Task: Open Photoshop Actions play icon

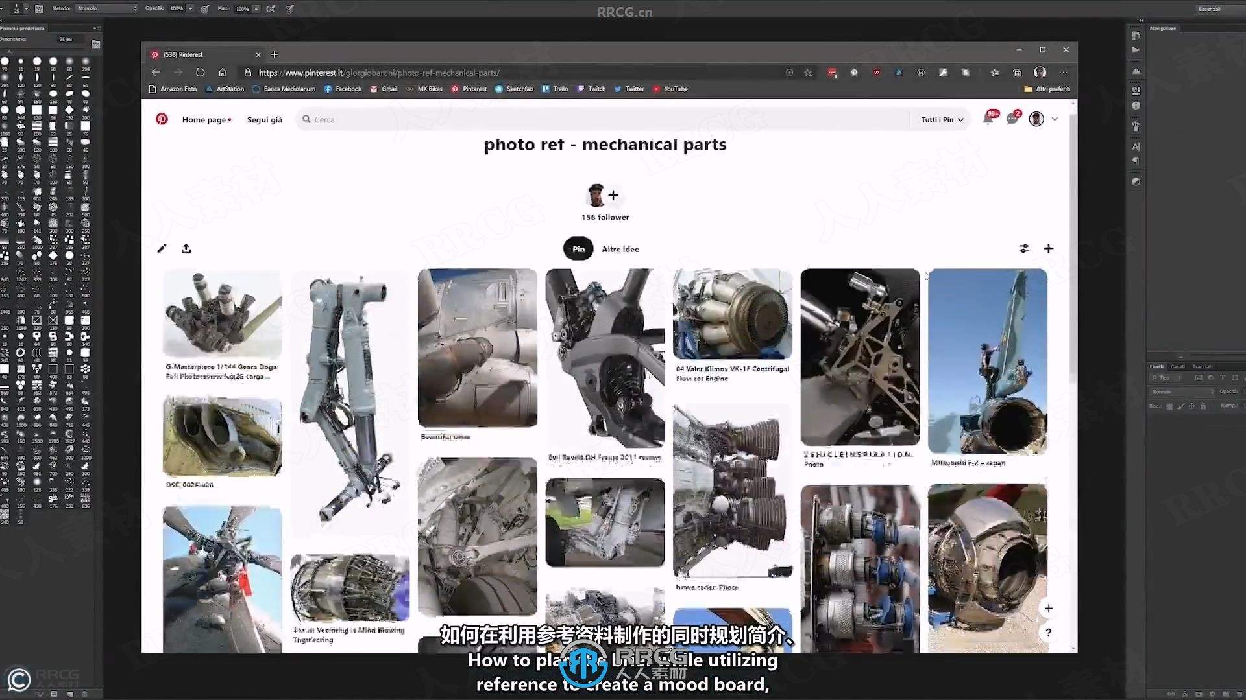Action: pyautogui.click(x=1136, y=50)
